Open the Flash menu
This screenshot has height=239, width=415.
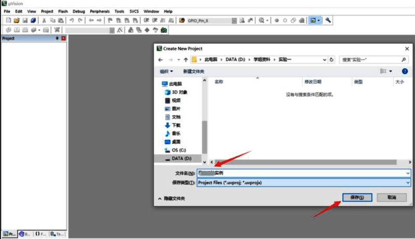63,11
